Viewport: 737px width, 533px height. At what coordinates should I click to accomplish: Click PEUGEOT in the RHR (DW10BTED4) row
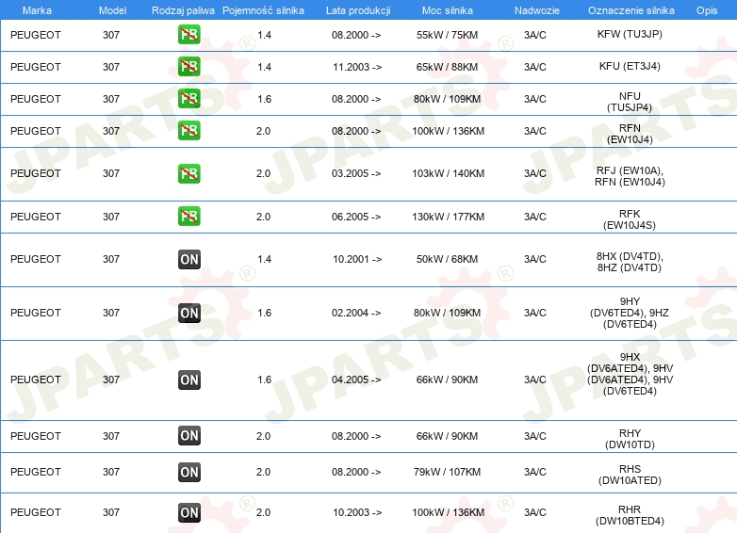(x=36, y=513)
